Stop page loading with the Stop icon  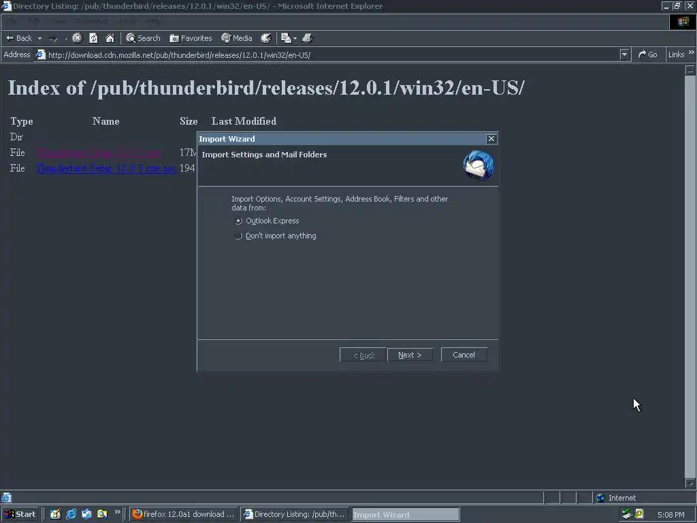[x=78, y=38]
